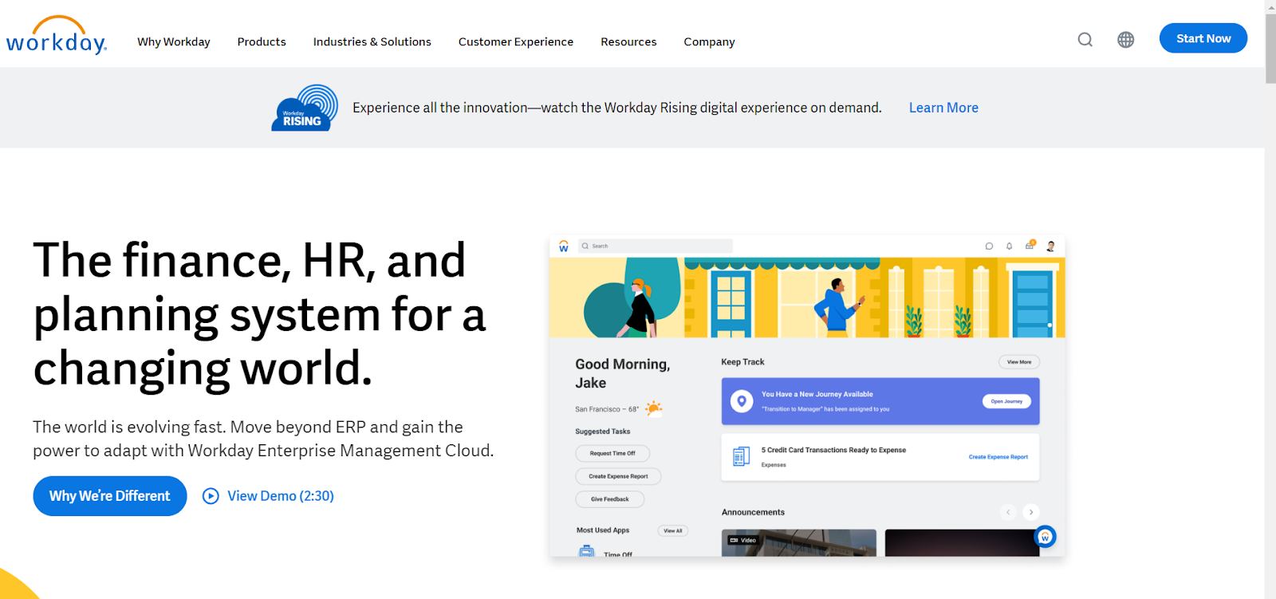Click the Why We're Different button

(x=110, y=496)
